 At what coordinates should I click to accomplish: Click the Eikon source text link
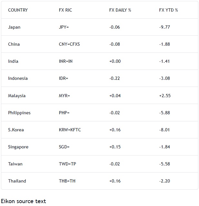point(23,201)
